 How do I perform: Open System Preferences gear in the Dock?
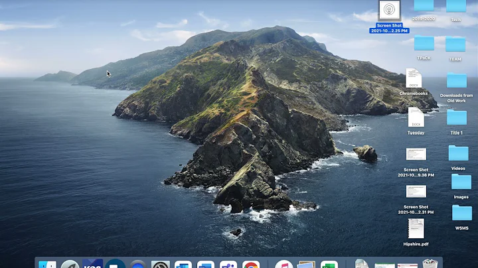(x=161, y=264)
